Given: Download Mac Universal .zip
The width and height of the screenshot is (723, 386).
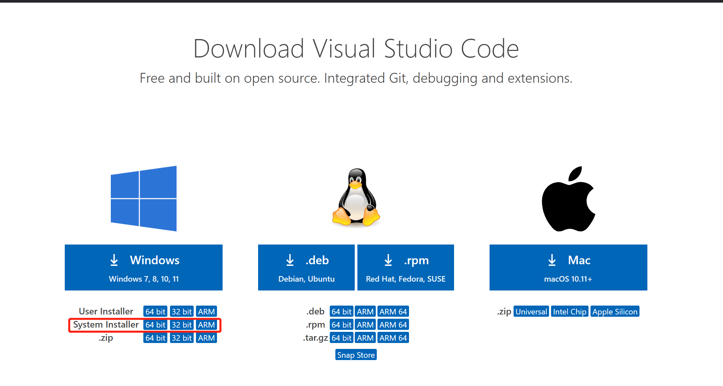Looking at the screenshot, I should point(531,311).
